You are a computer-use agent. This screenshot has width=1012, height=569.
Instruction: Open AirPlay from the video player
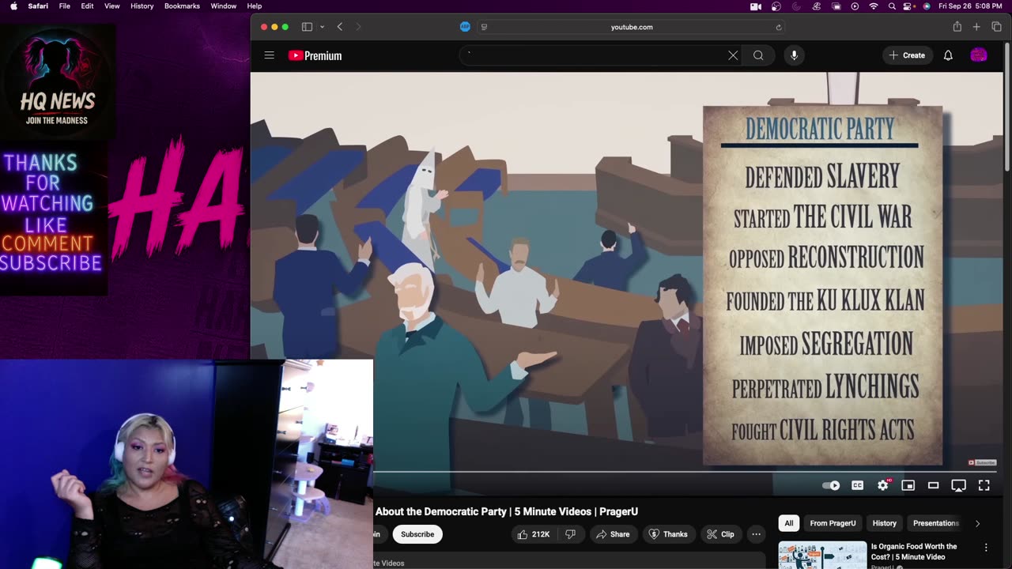pos(958,485)
